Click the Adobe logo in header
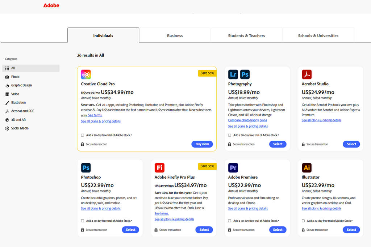The width and height of the screenshot is (371, 247). (x=51, y=5)
